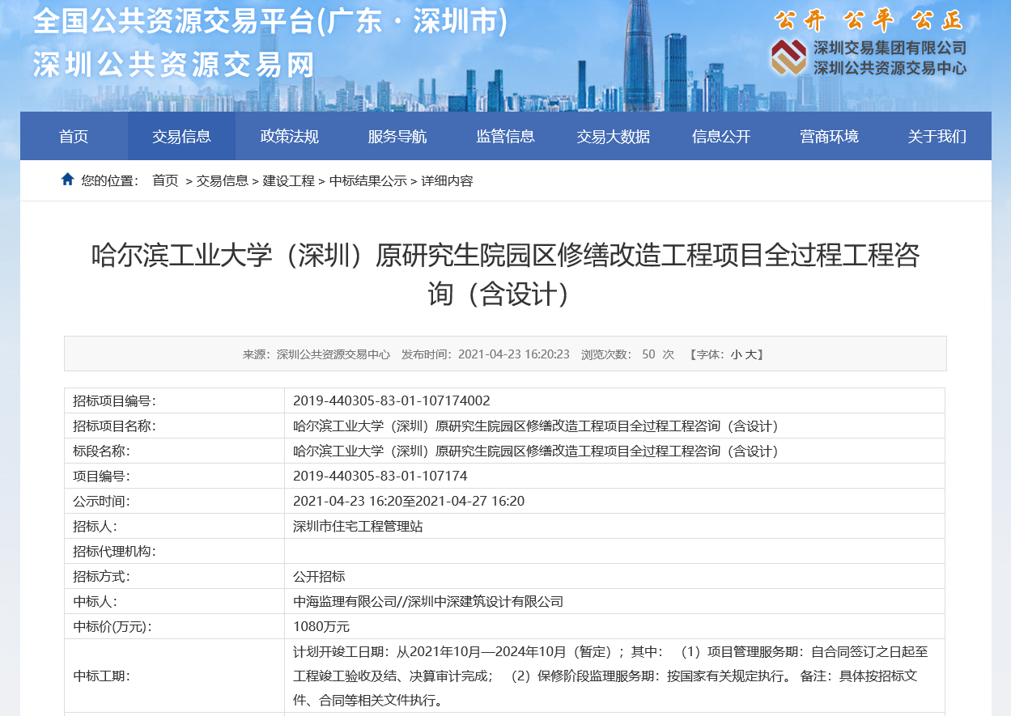
Task: Set font size to small (小)
Action: click(x=736, y=354)
